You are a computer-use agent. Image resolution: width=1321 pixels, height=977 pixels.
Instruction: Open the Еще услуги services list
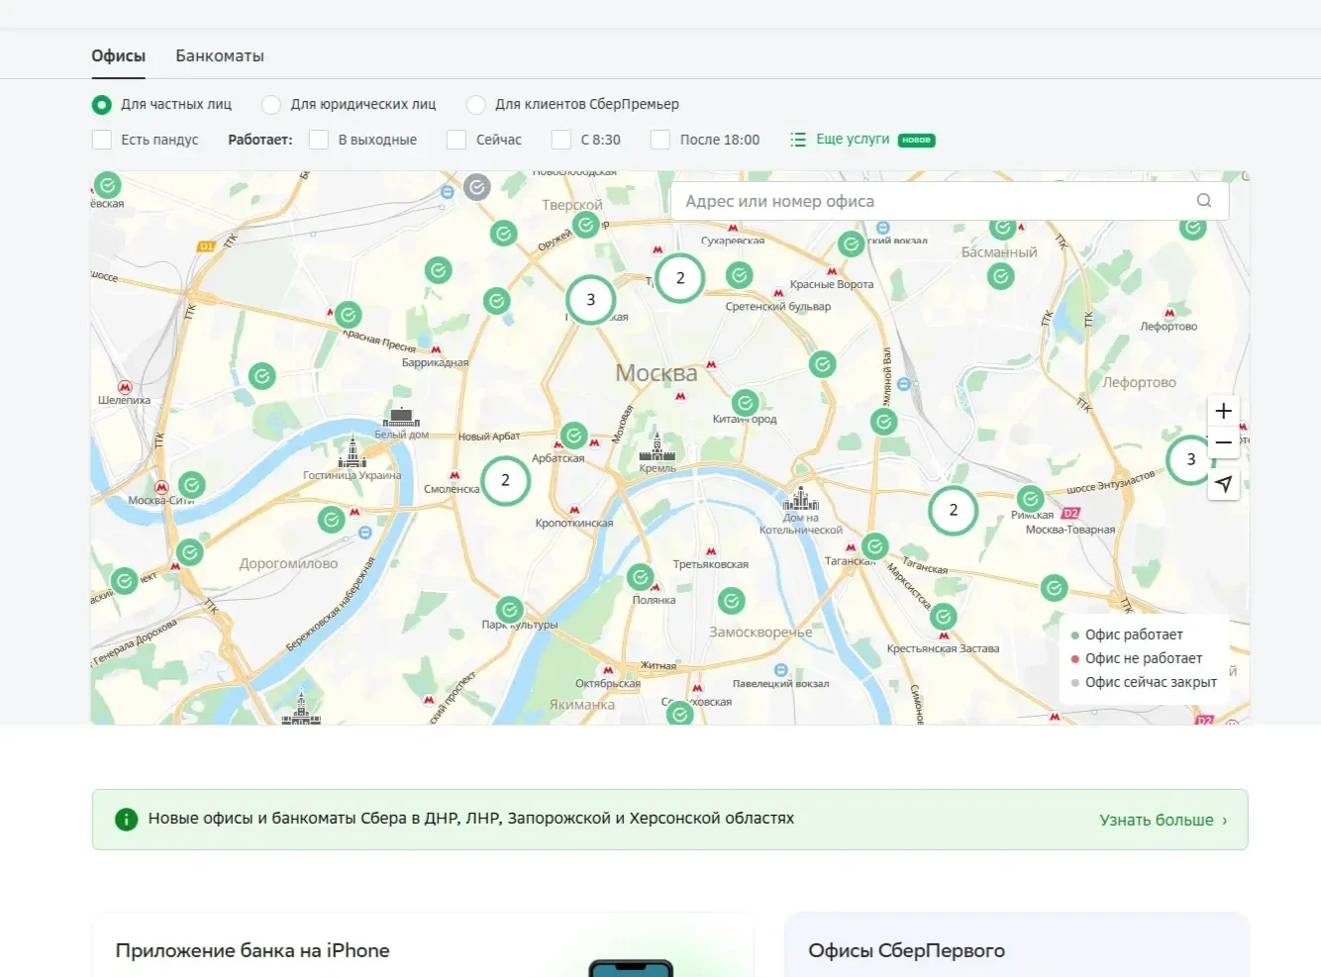pyautogui.click(x=862, y=140)
